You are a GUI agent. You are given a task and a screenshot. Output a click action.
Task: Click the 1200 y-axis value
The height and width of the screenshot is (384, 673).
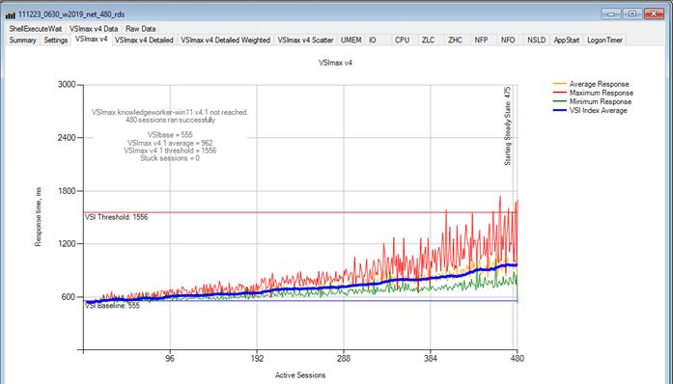coord(67,244)
